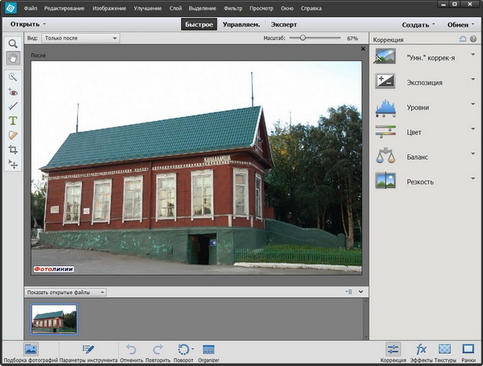Toggle the Подборка фотографий photo bin

coord(31,349)
